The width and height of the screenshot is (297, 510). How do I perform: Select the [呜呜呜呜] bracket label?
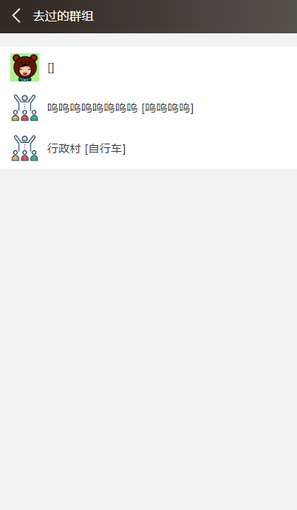coord(168,108)
